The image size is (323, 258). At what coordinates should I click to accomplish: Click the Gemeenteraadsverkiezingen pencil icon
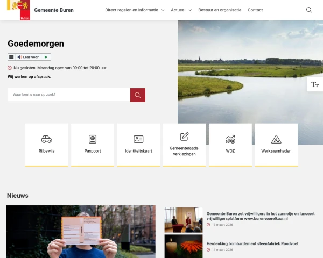[184, 137]
